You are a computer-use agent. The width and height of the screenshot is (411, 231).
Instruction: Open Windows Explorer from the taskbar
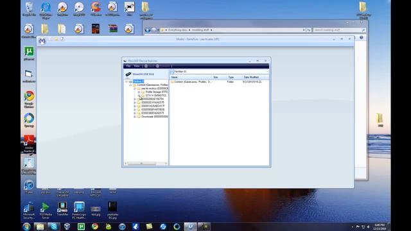point(40,227)
